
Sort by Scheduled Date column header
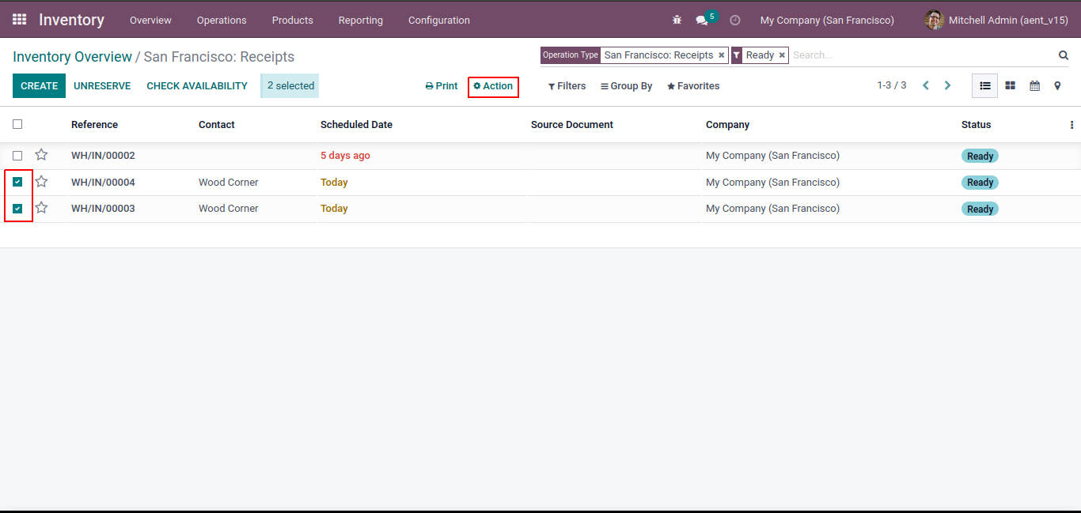pos(356,125)
